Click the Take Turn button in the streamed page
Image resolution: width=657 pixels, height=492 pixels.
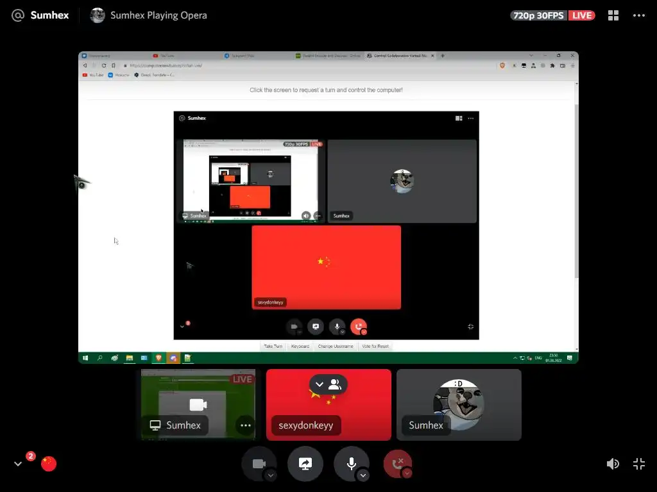point(273,347)
